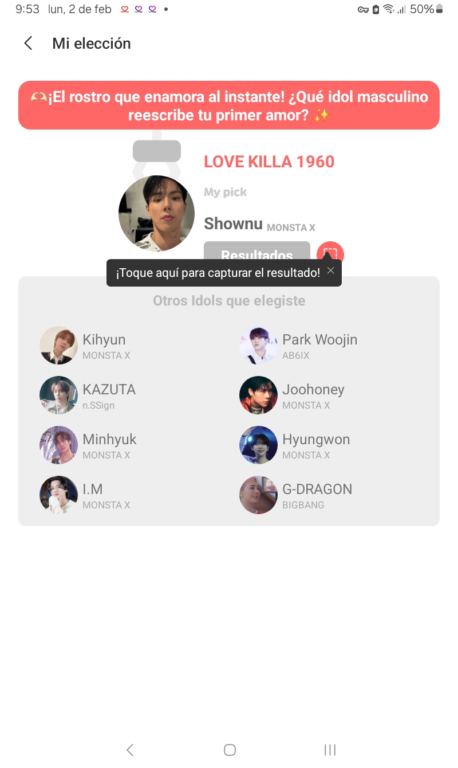Viewport: 458px width, 768px height.
Task: Tap the back arrow next to Mi elección
Action: click(28, 43)
